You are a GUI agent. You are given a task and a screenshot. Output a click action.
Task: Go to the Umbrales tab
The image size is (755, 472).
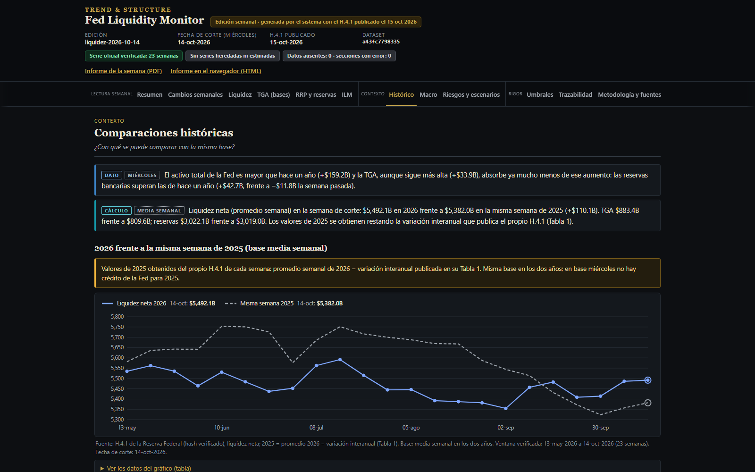540,94
